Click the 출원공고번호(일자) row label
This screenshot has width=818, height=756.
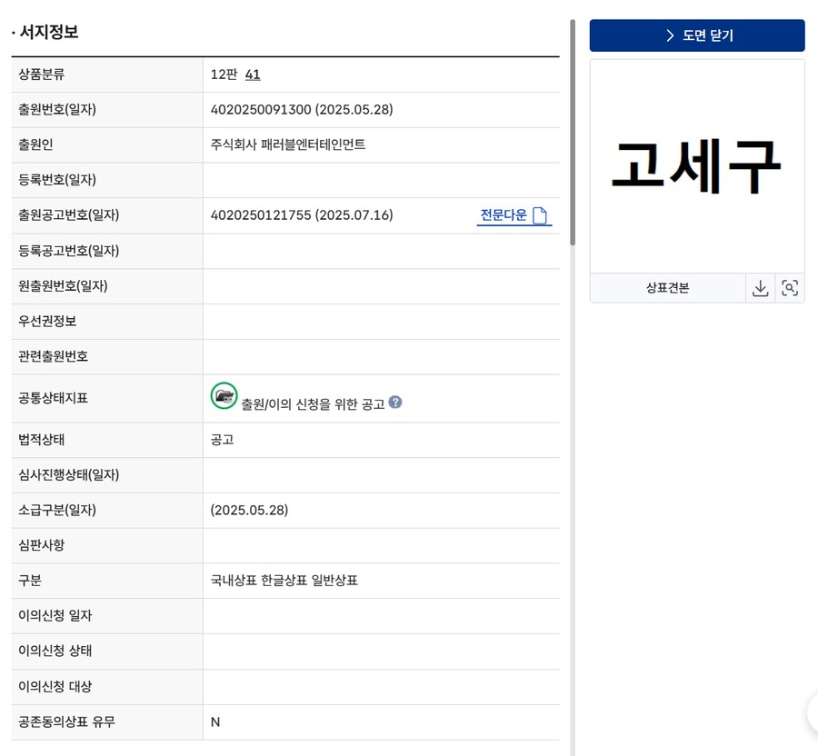click(x=69, y=215)
